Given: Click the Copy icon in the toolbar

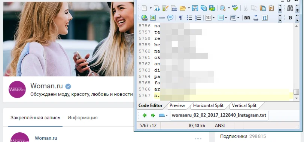Looking at the screenshot, I should 254,8.
